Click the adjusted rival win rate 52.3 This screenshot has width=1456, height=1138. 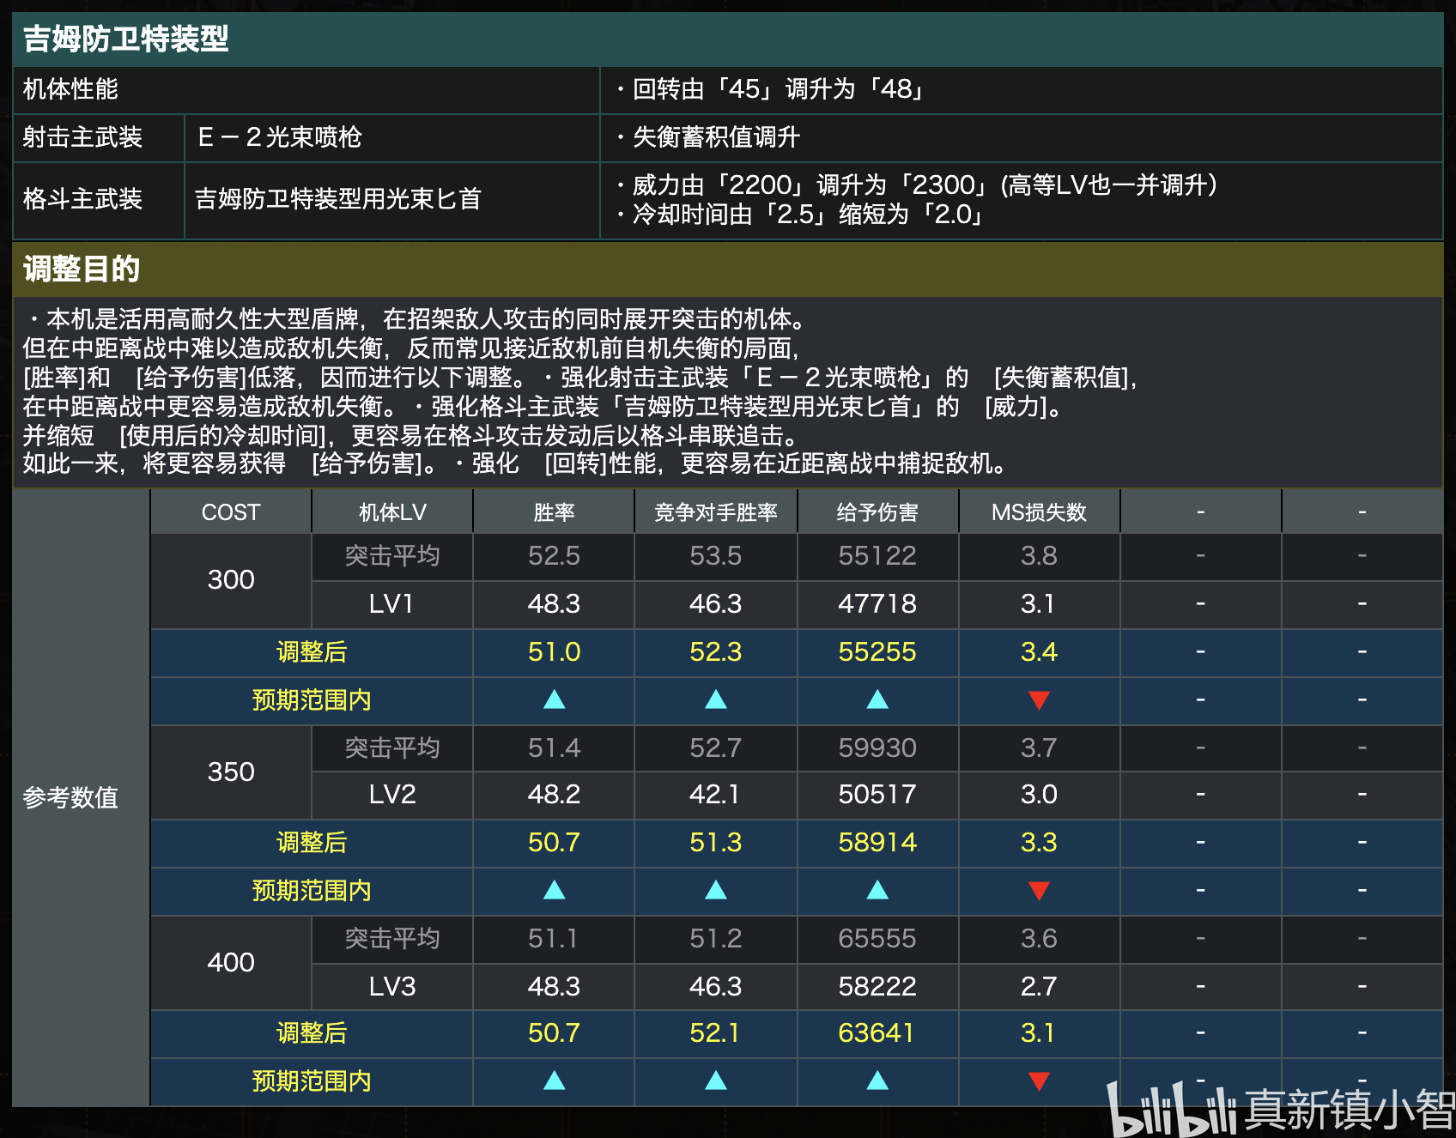point(716,651)
